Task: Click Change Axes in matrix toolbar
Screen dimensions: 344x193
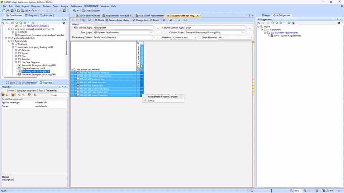Action: (x=140, y=20)
